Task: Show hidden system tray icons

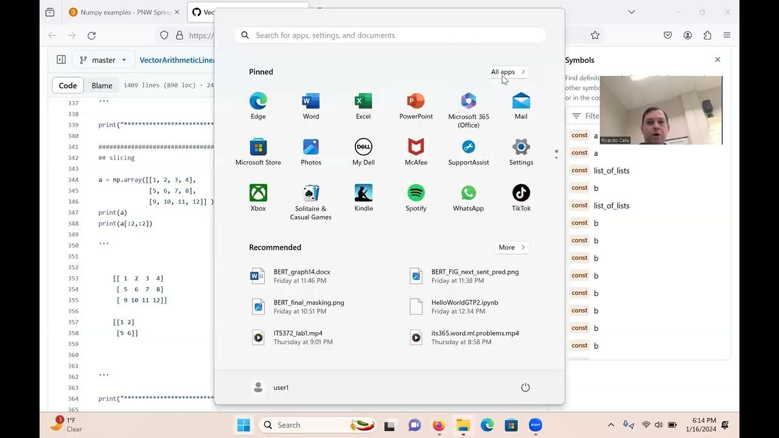Action: [x=611, y=425]
